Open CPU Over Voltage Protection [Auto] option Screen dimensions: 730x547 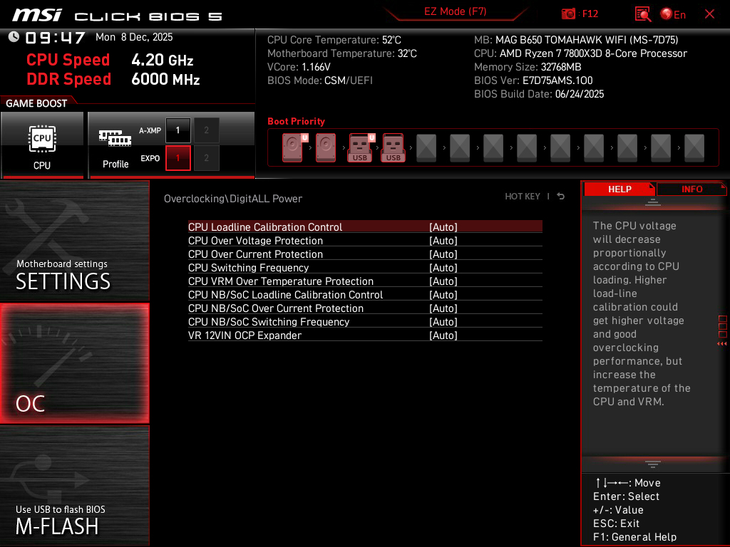coord(365,241)
